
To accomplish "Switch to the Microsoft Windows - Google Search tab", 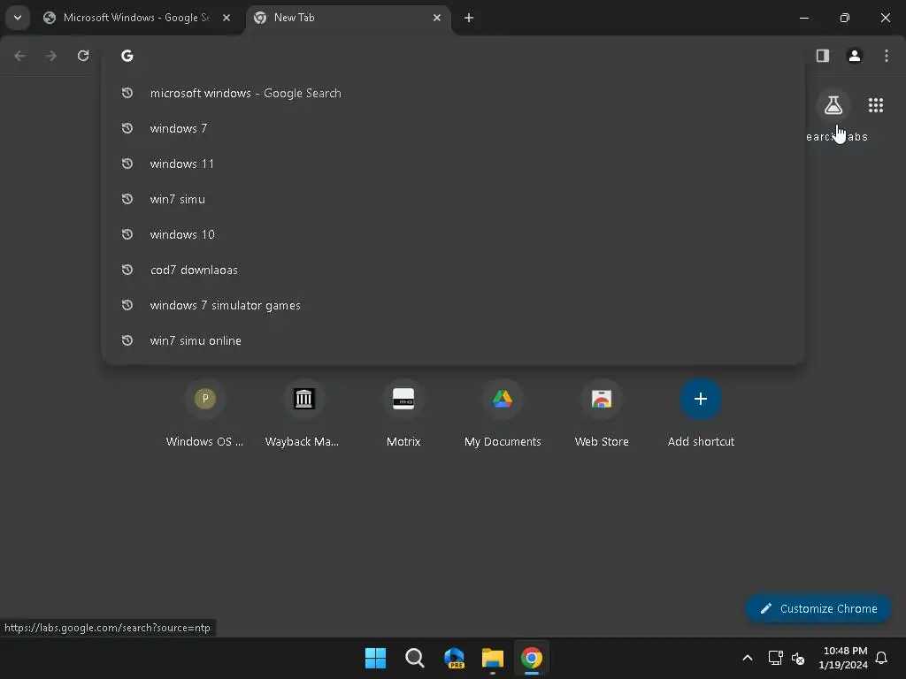I will point(137,18).
